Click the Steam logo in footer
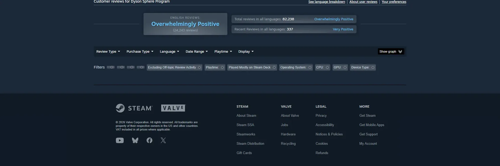The height and width of the screenshot is (166, 500). (x=134, y=108)
